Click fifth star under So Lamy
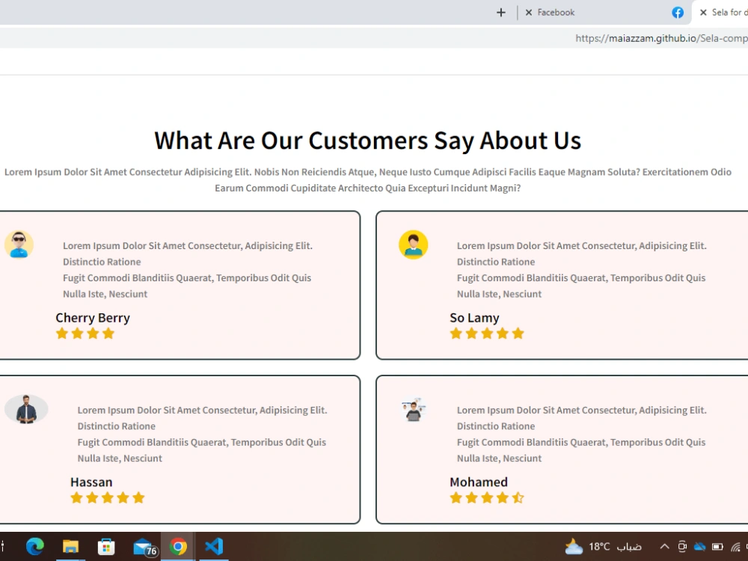 (518, 334)
